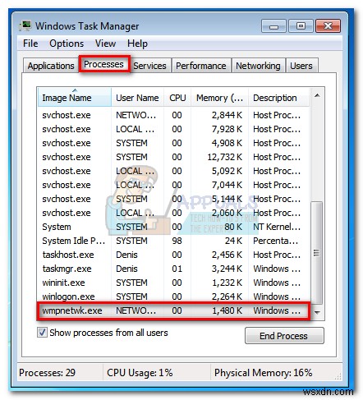
Task: Open the View menu
Action: coord(105,44)
